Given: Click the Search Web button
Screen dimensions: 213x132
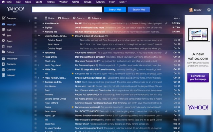Looking at the screenshot, I should [x=139, y=9].
